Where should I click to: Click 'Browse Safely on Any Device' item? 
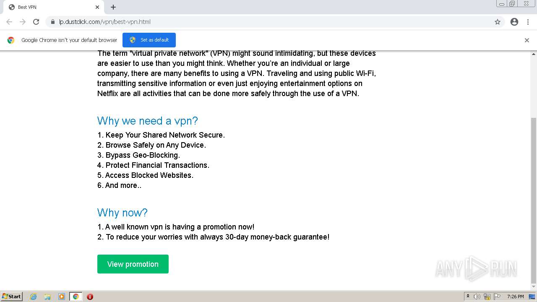click(152, 145)
